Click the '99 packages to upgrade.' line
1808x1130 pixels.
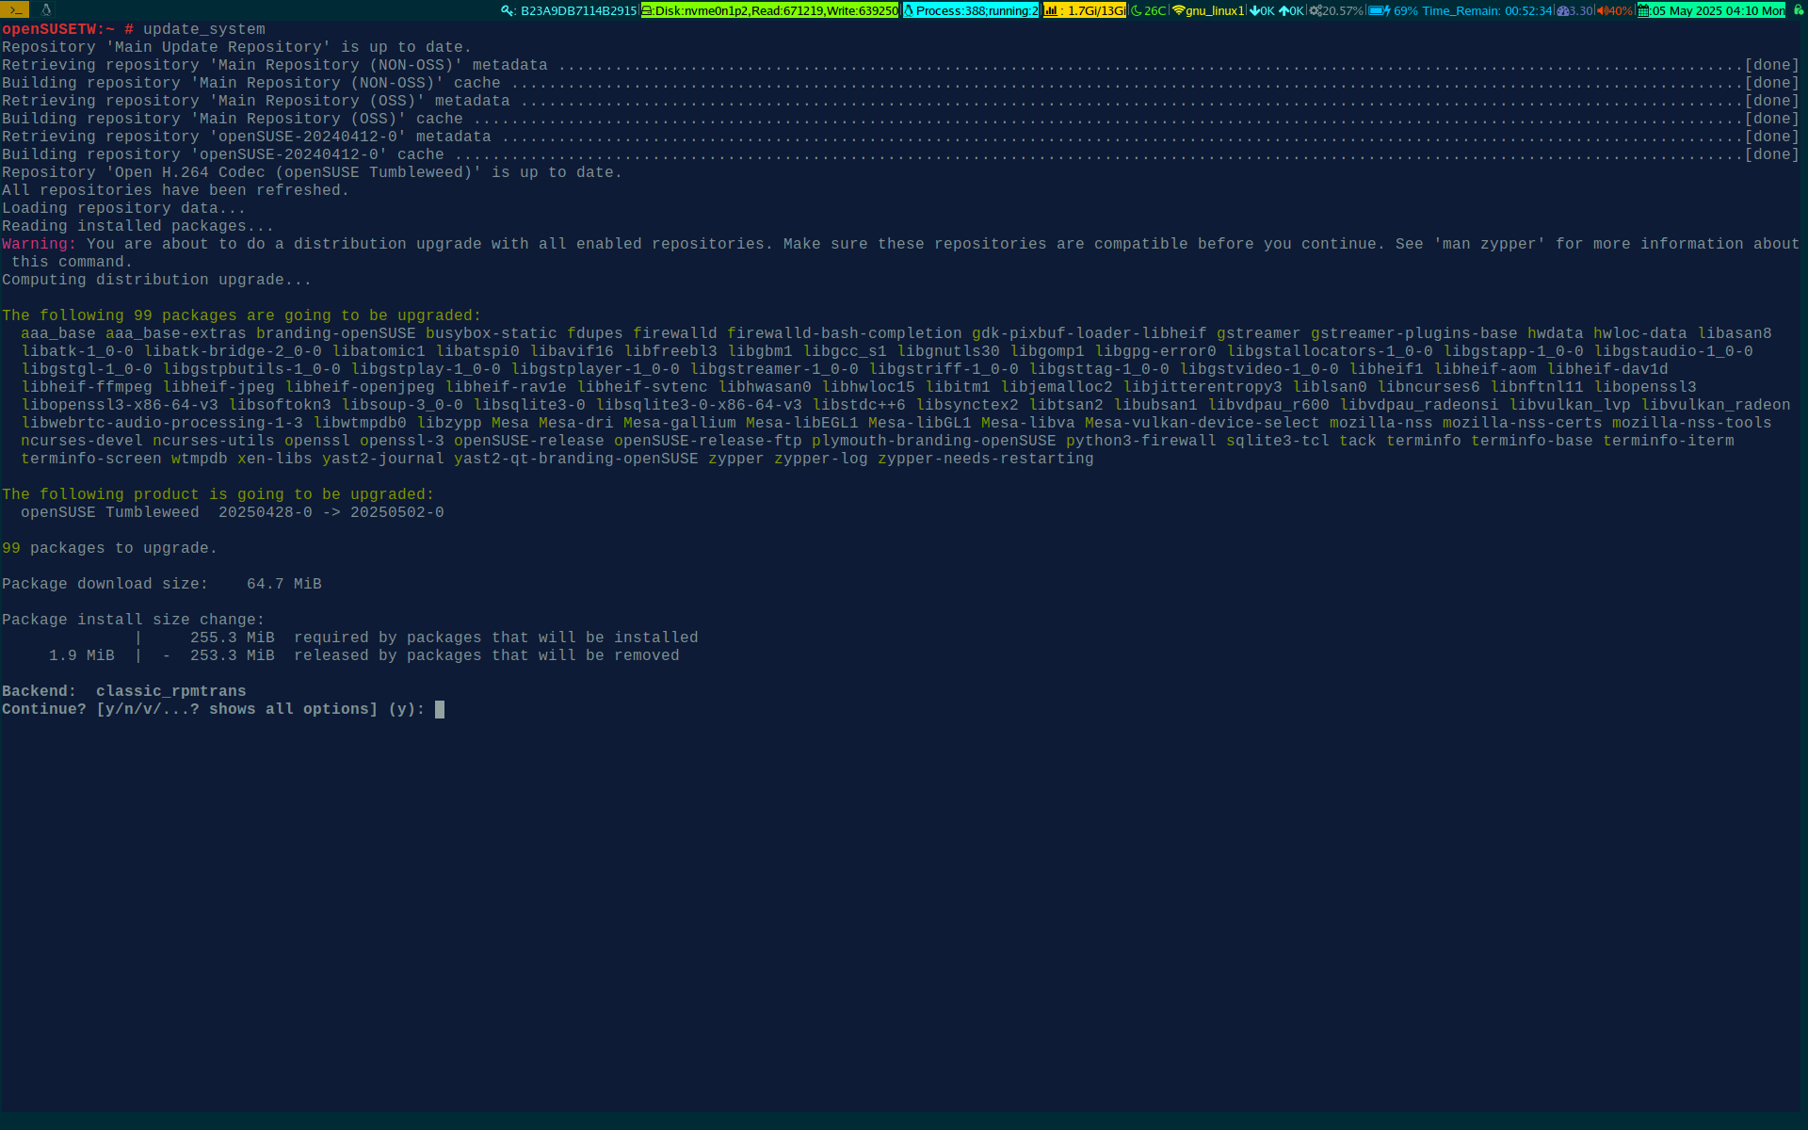pyautogui.click(x=109, y=548)
